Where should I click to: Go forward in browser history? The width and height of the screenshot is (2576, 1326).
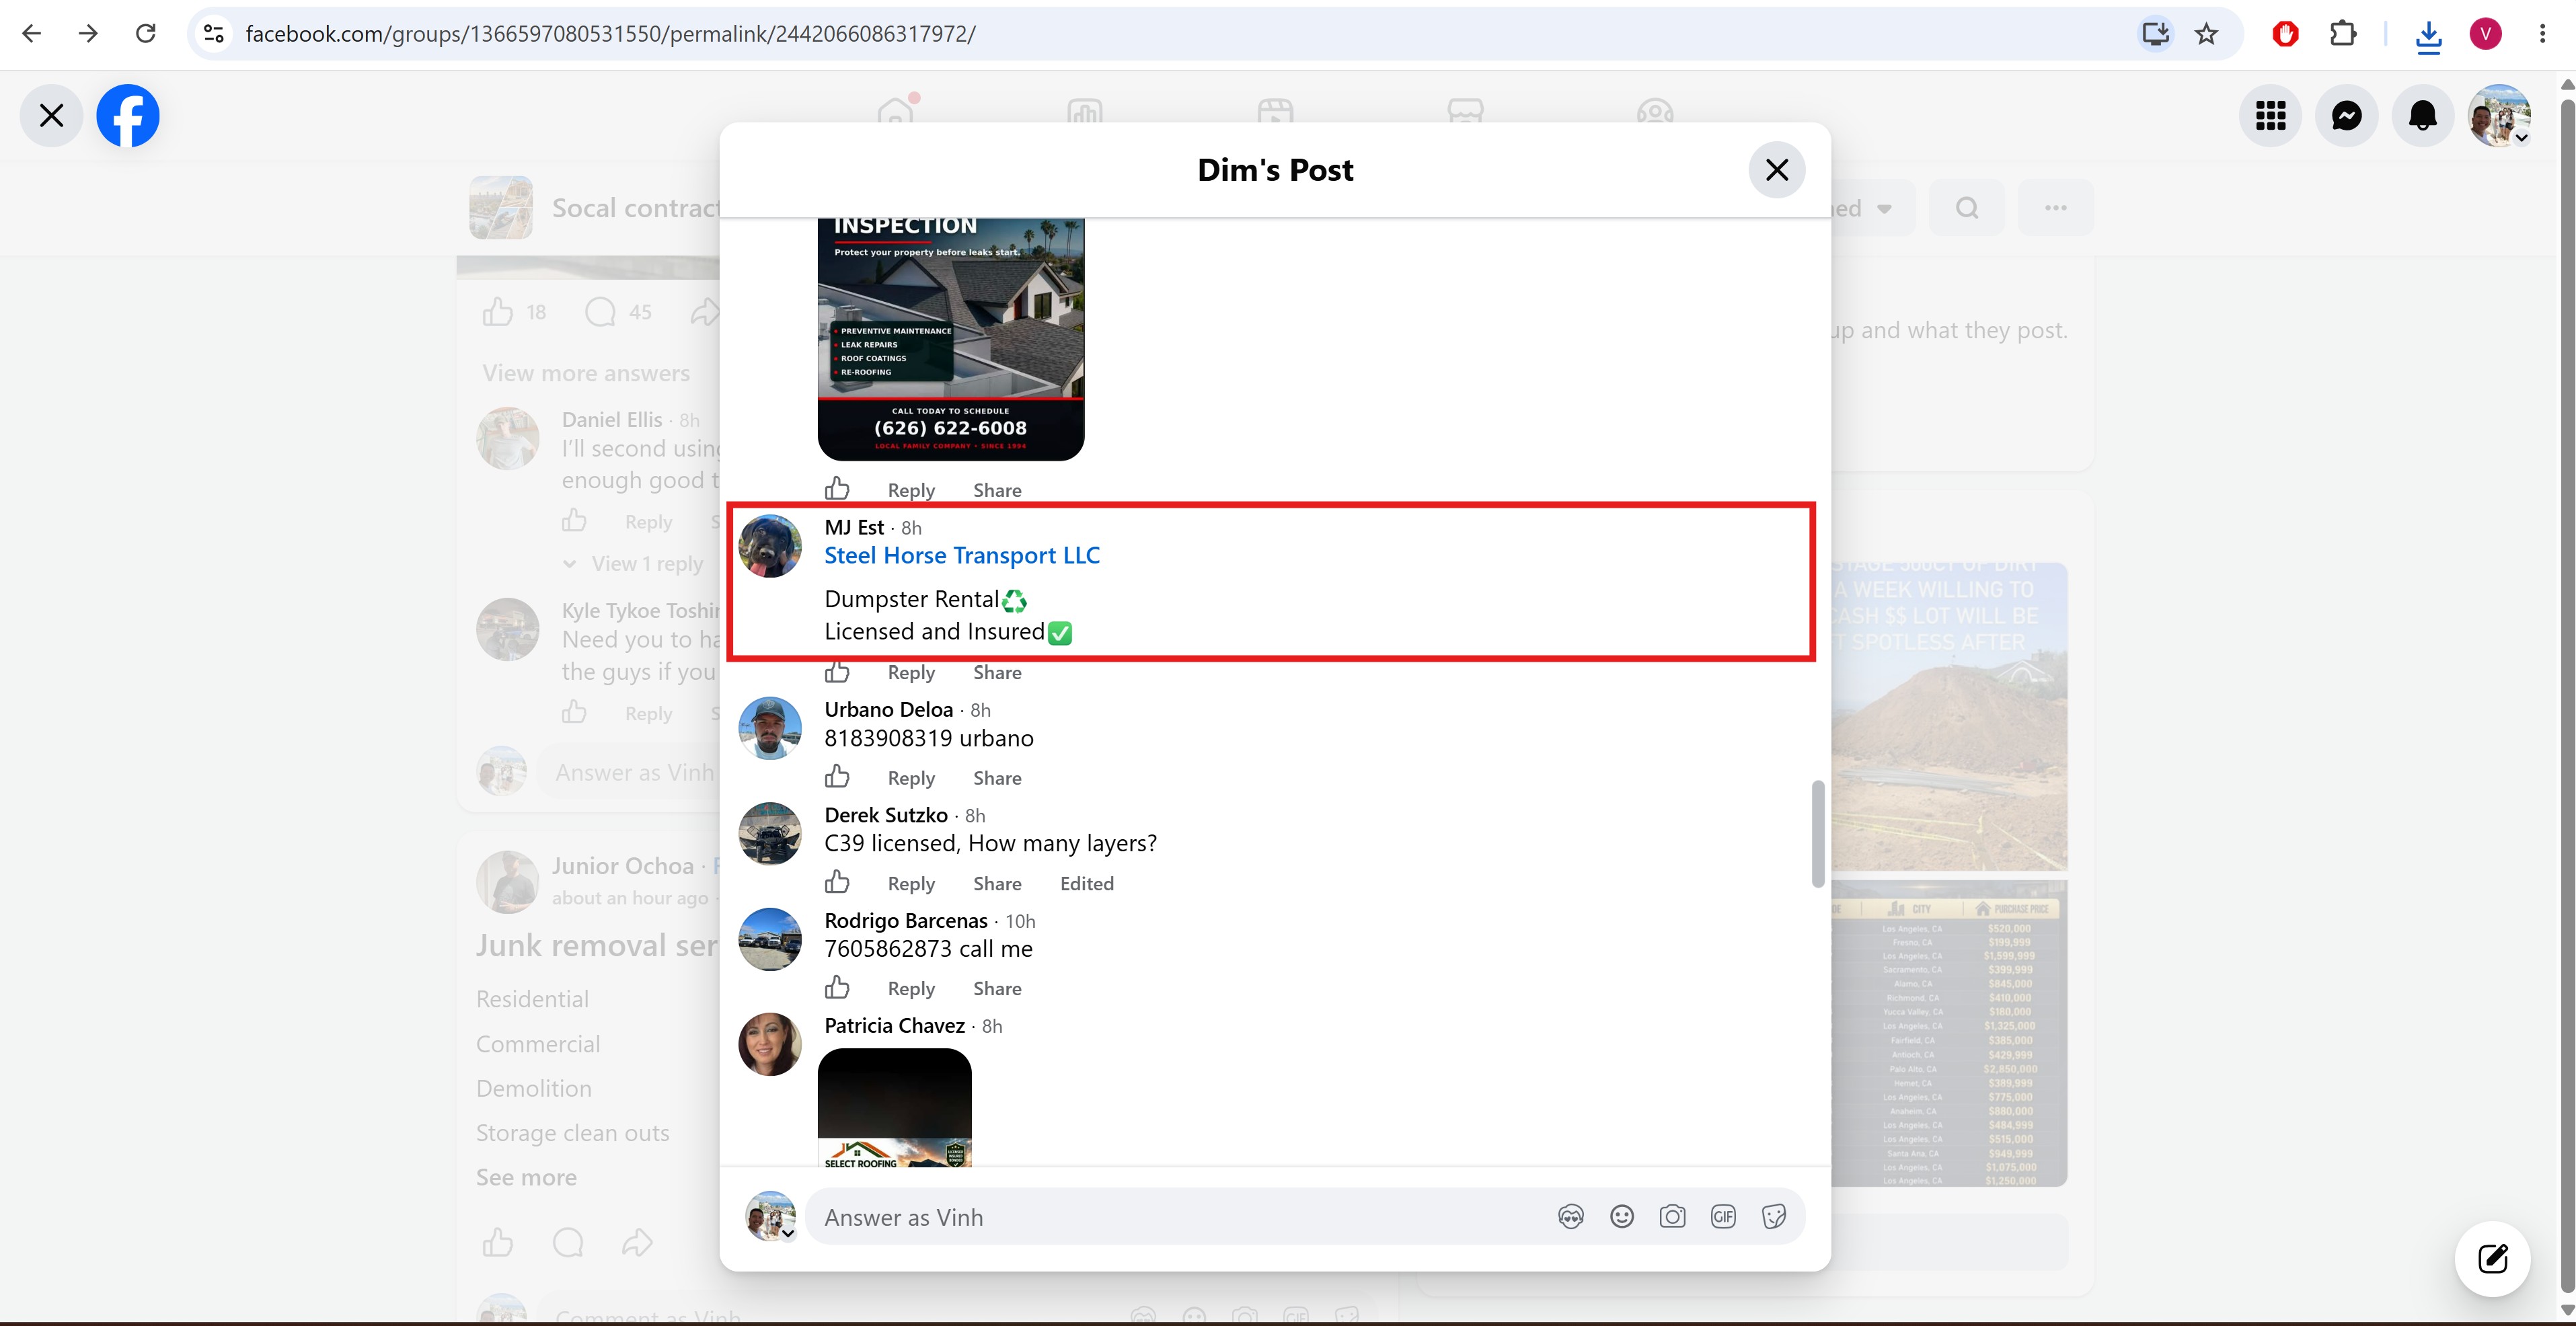click(x=88, y=34)
